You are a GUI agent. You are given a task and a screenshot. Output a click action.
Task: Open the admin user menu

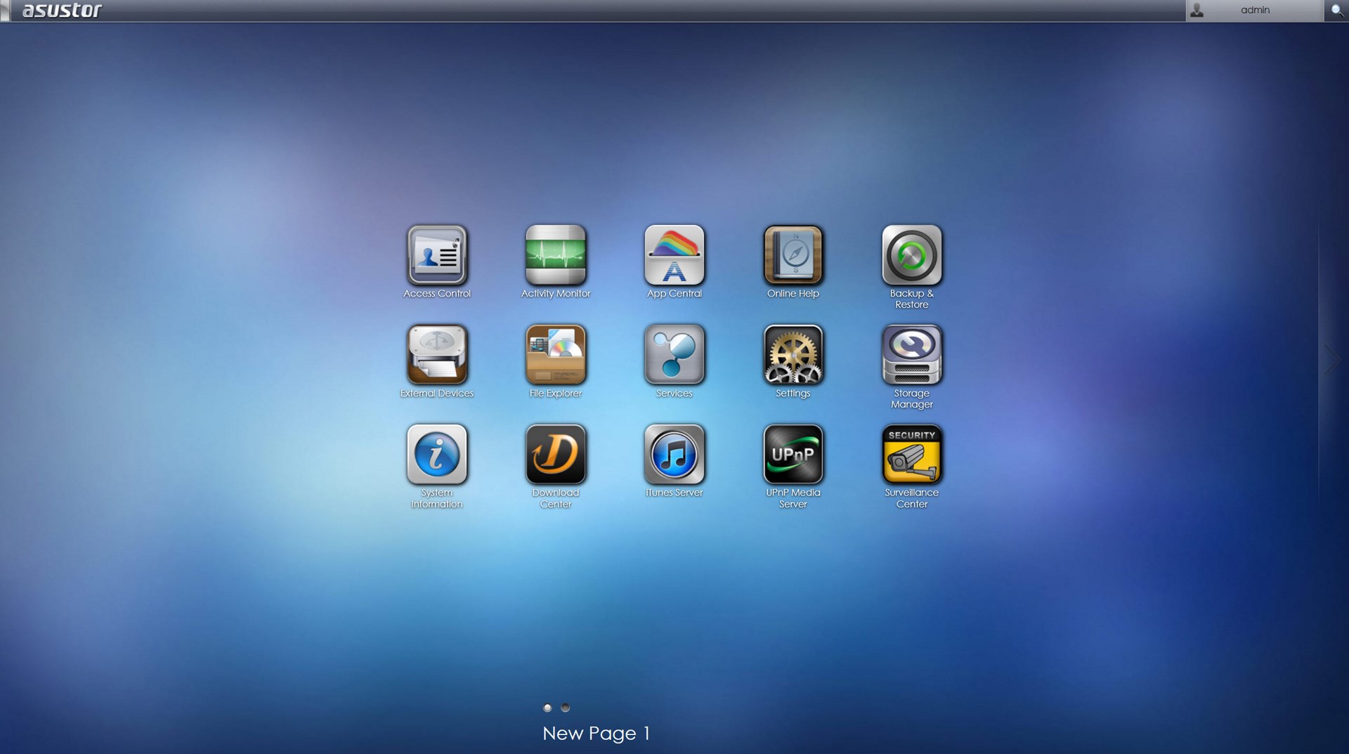[1254, 11]
